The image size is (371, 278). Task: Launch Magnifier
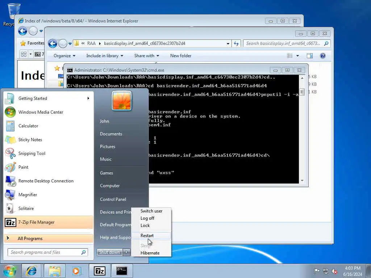pyautogui.click(x=49, y=194)
